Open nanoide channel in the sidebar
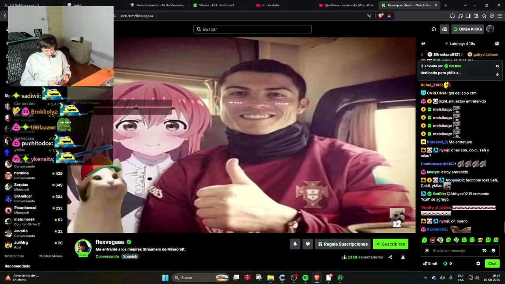The width and height of the screenshot is (505, 284). 34,176
